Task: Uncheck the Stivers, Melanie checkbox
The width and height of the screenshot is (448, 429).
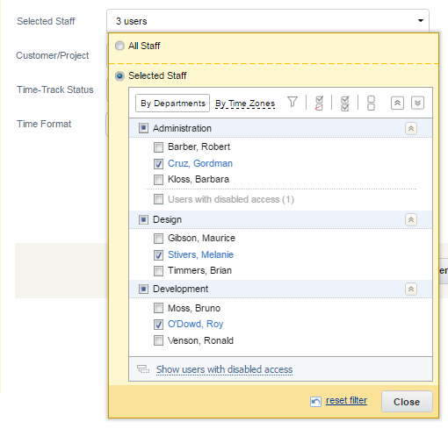Action: click(x=158, y=255)
